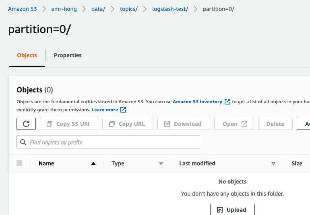This screenshot has width=310, height=215.
Task: Click the Download button
Action: pyautogui.click(x=184, y=124)
